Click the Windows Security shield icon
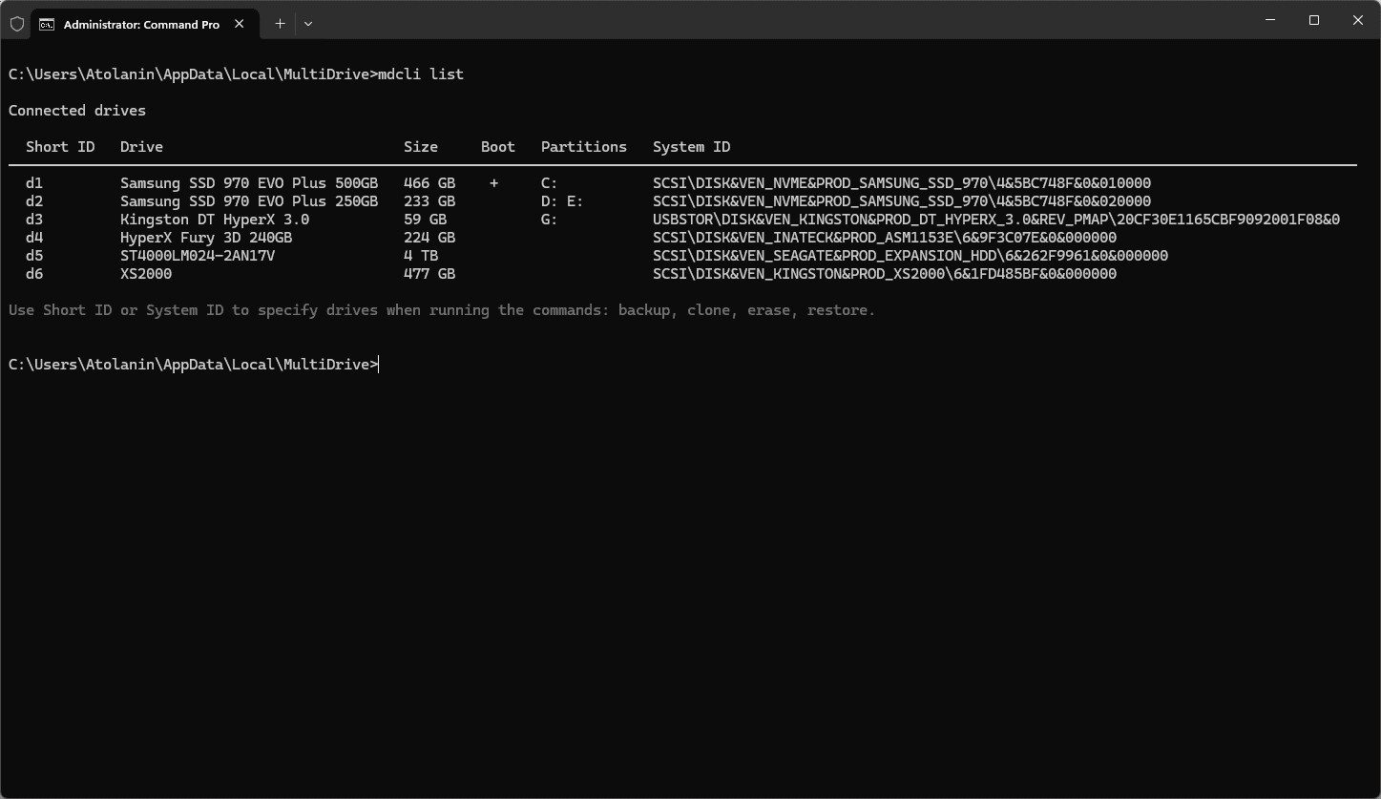The width and height of the screenshot is (1381, 799). point(17,23)
